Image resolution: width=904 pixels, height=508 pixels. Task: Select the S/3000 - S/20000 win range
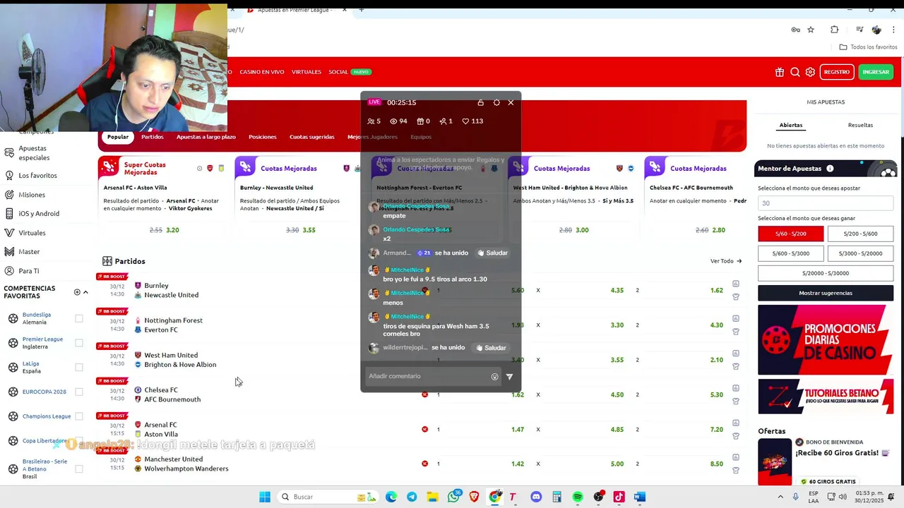coord(860,253)
